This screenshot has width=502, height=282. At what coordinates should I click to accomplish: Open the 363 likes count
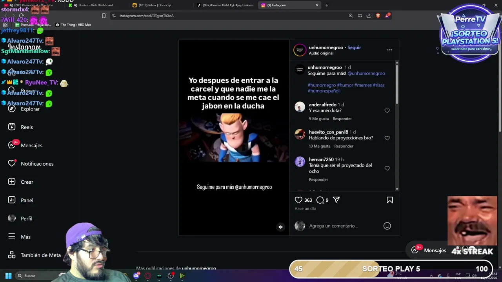tap(308, 200)
